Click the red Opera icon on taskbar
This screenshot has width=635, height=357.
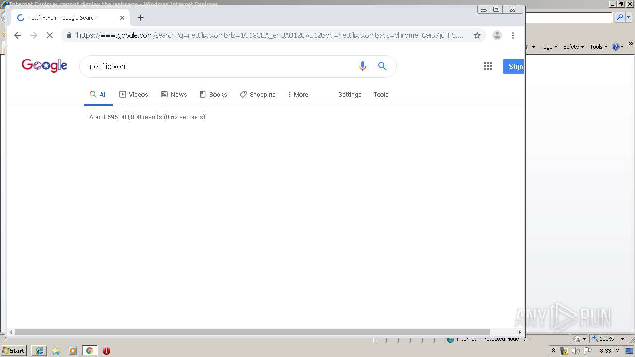[x=106, y=351]
